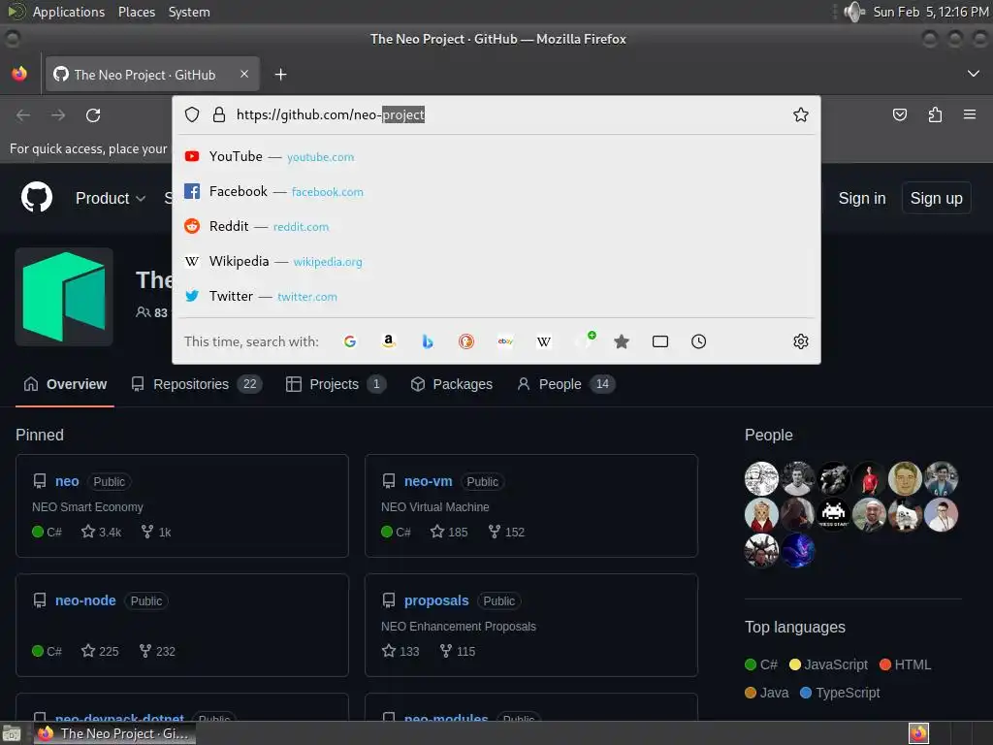Click the 185 stars count on neo-vm
Image resolution: width=993 pixels, height=745 pixels.
[x=449, y=533]
